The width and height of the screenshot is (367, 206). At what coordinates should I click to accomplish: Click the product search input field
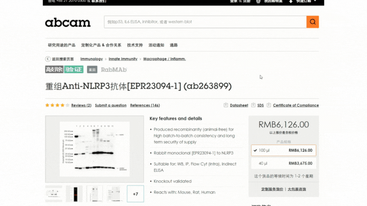point(205,22)
